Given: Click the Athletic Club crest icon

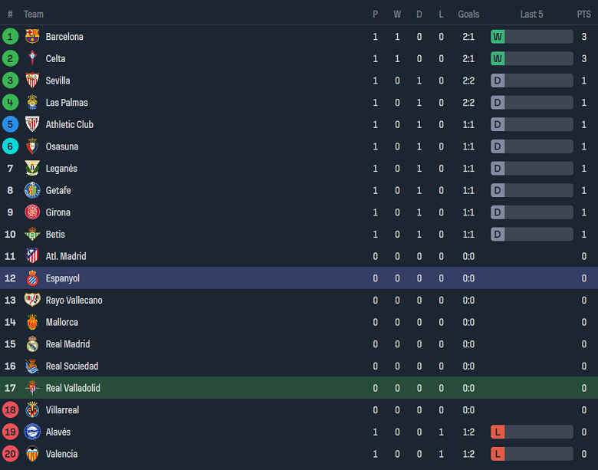Looking at the screenshot, I should coord(32,124).
